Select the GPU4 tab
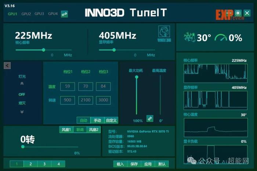 [53, 14]
